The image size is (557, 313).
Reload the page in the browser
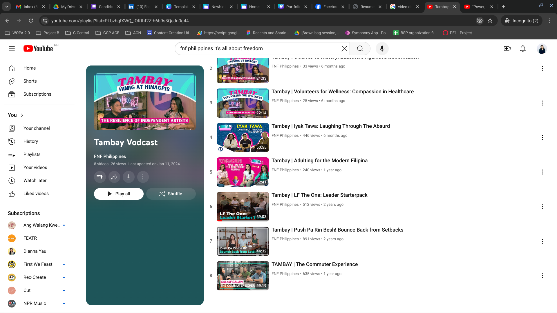pos(31,21)
